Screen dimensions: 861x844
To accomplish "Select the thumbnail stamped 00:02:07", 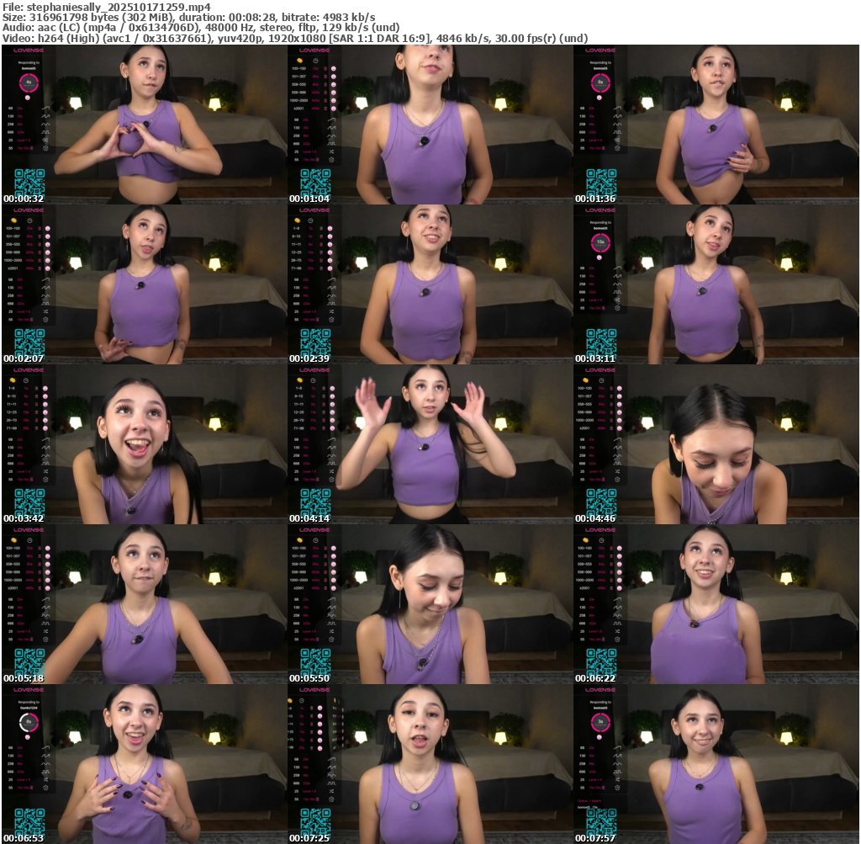I will click(144, 284).
